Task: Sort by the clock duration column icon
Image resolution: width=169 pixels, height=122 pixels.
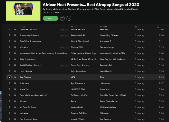Action: pos(158,27)
